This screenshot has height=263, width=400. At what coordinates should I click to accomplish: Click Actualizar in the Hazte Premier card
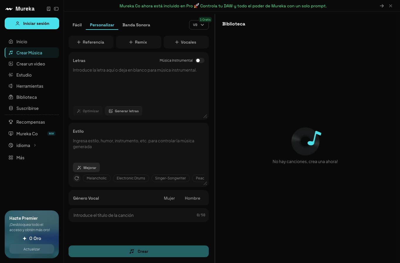32,249
